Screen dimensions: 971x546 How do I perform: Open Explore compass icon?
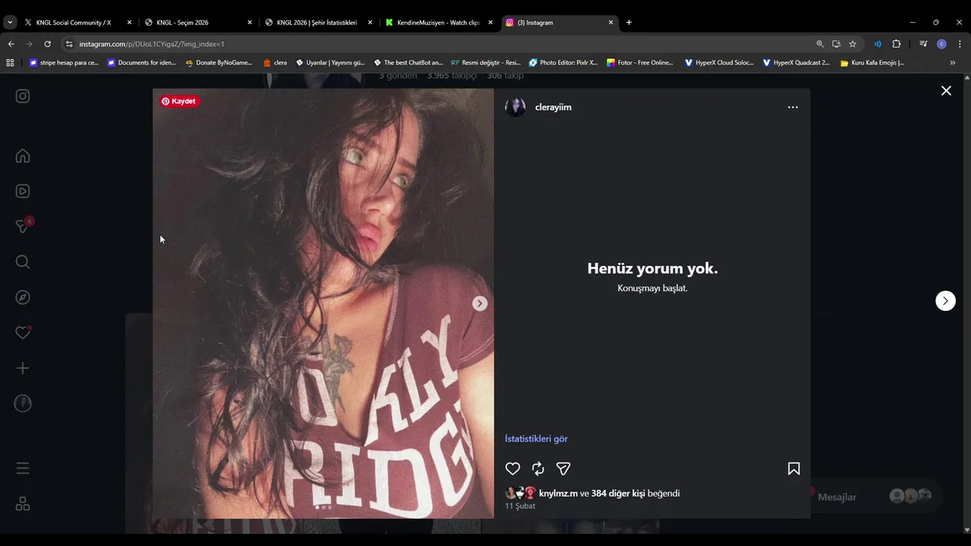(x=23, y=297)
